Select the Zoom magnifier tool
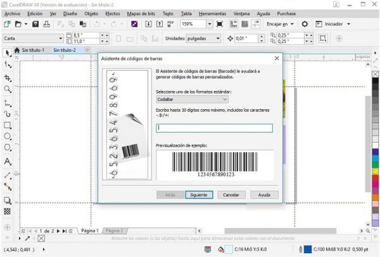This screenshot has height=257, width=380. click(x=7, y=89)
